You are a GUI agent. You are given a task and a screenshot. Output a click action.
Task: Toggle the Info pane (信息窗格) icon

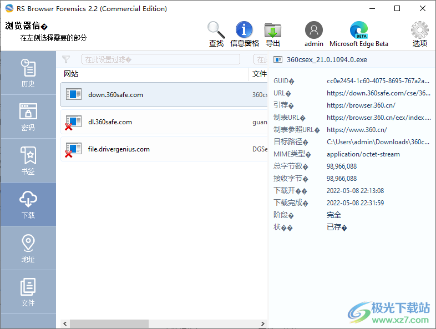244,30
